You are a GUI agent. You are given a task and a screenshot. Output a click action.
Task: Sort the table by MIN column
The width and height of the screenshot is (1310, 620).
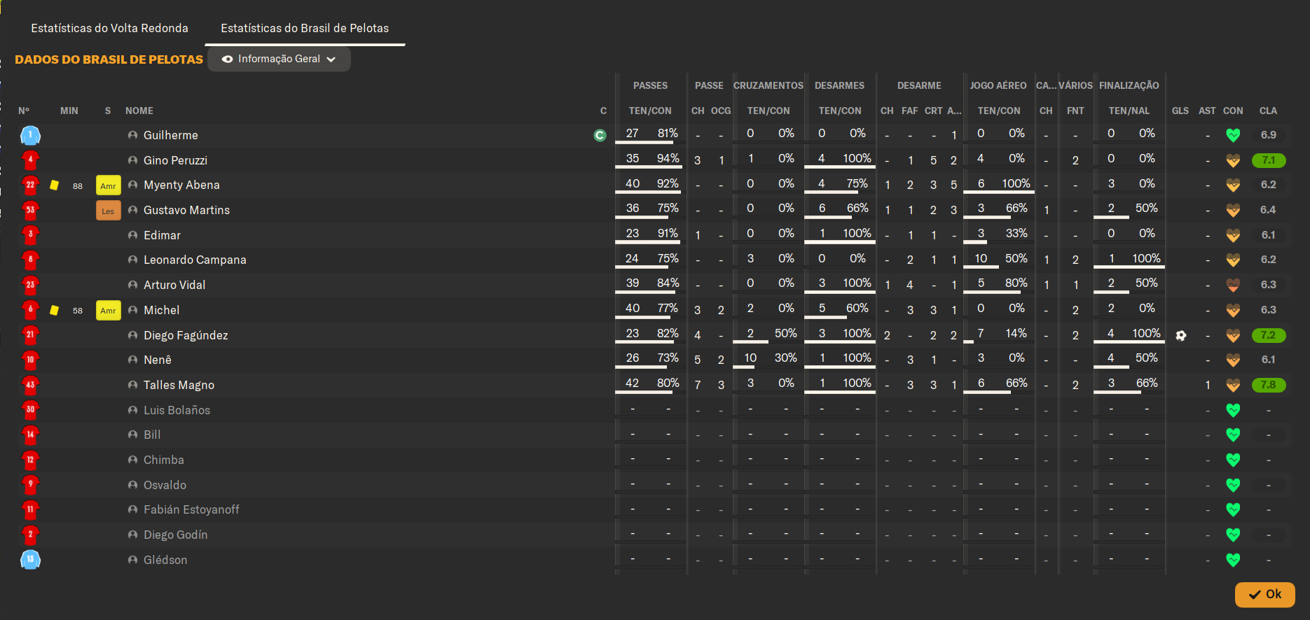(69, 111)
